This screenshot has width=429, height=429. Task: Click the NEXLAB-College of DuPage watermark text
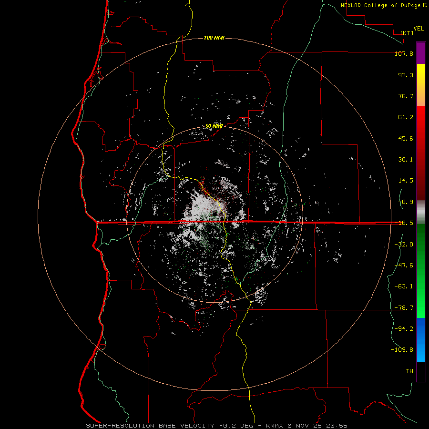[382, 5]
